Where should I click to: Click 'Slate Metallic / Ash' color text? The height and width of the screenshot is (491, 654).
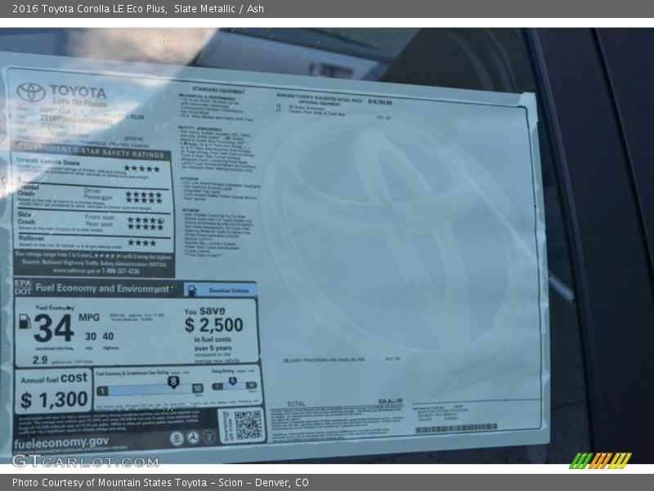pos(219,9)
